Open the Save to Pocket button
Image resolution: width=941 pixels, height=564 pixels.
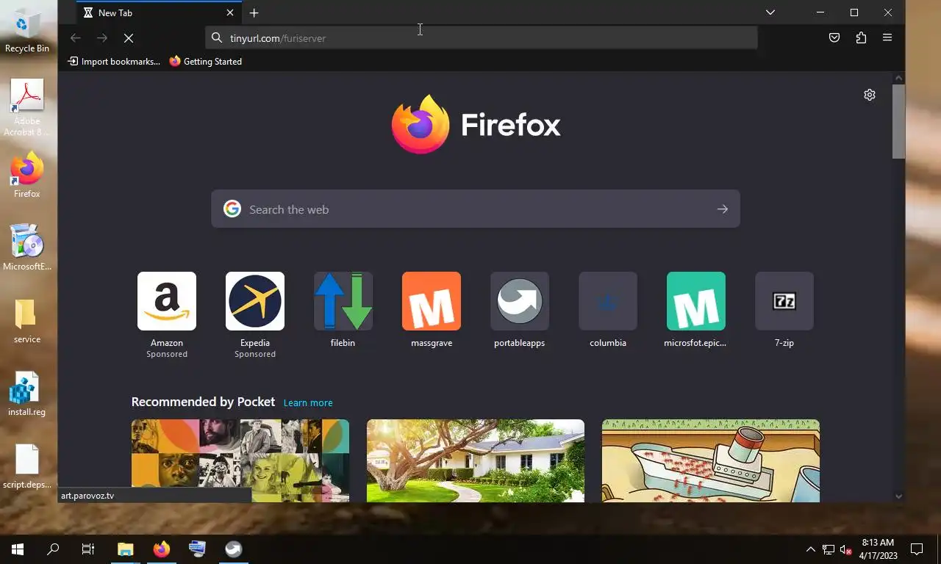[x=834, y=38]
